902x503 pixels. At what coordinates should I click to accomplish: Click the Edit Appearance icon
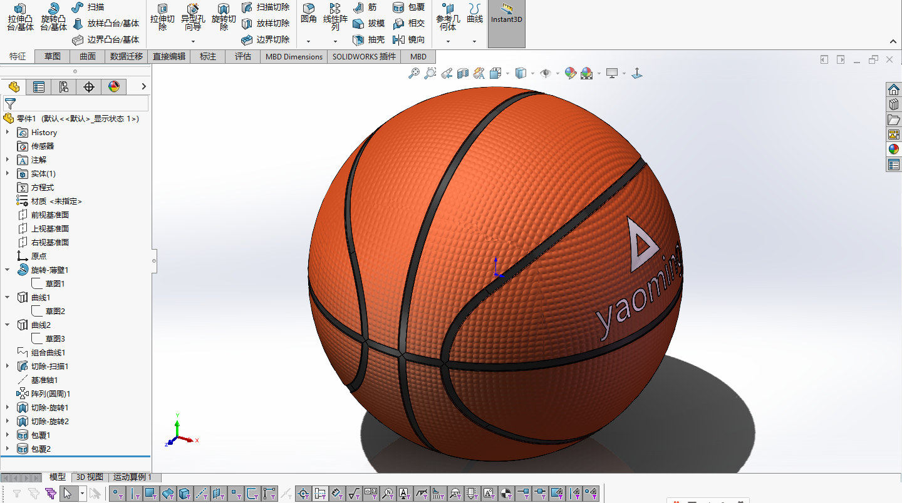570,73
